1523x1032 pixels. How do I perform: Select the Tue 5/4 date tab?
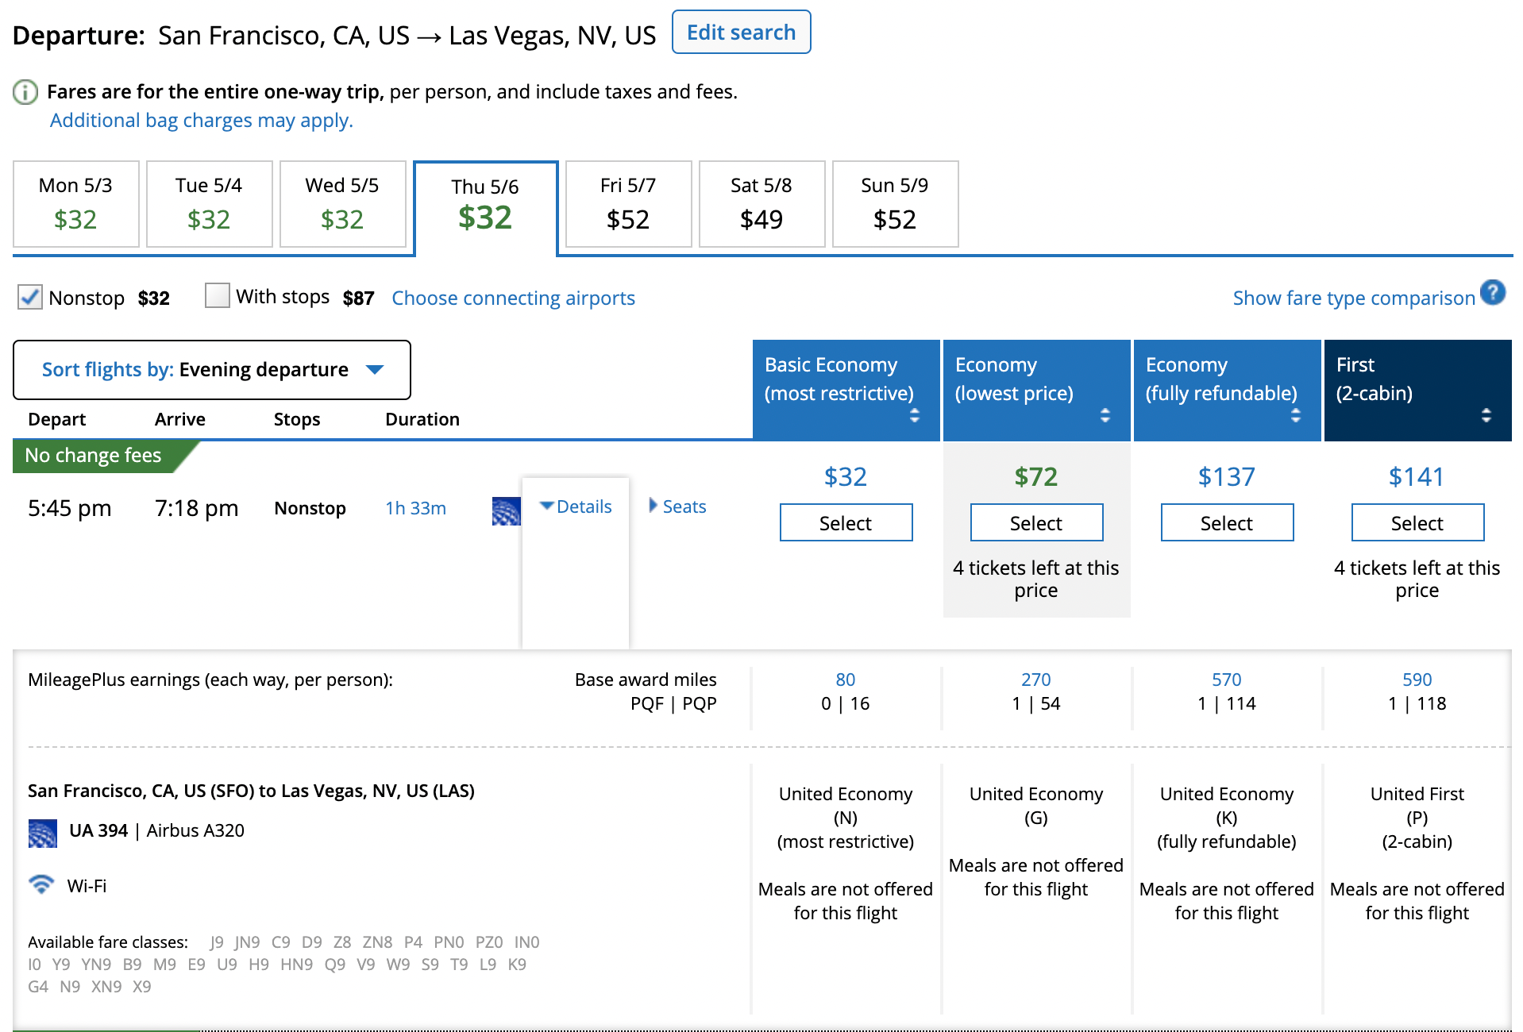(210, 204)
